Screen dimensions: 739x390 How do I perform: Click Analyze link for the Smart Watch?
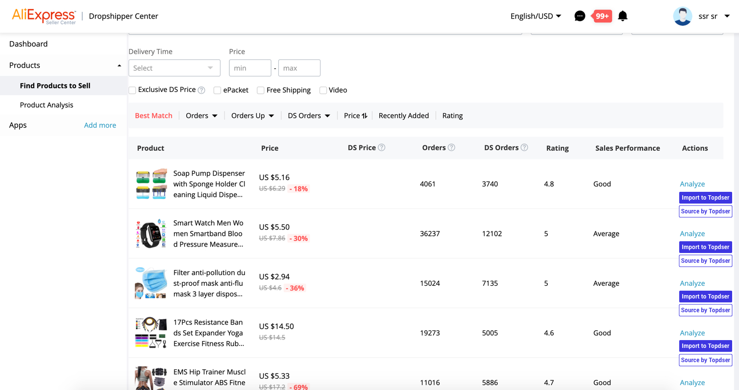[692, 233]
